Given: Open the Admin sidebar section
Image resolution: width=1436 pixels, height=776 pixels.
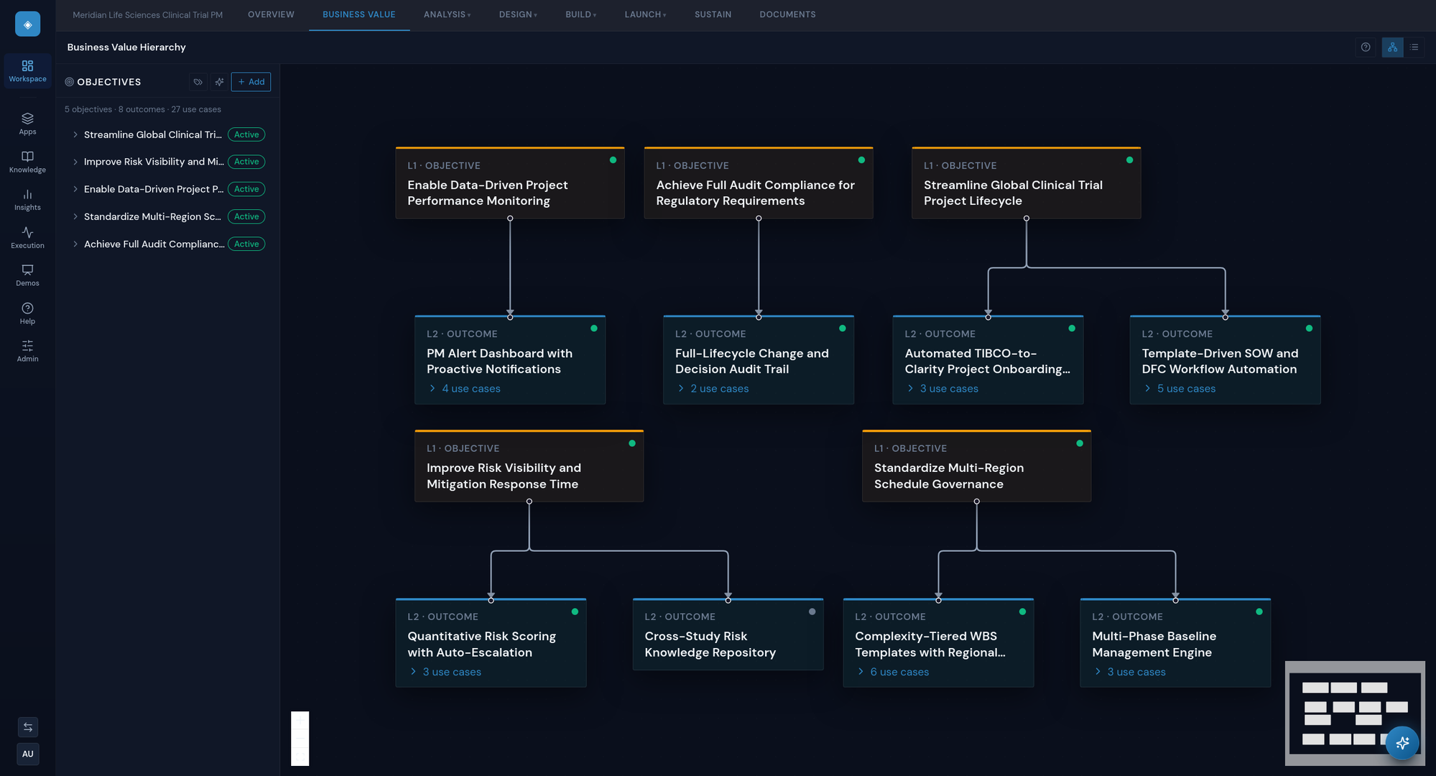Looking at the screenshot, I should click(27, 351).
